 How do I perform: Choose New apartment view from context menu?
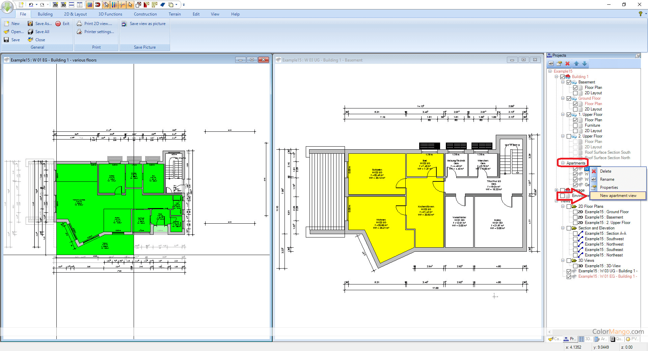tap(618, 196)
